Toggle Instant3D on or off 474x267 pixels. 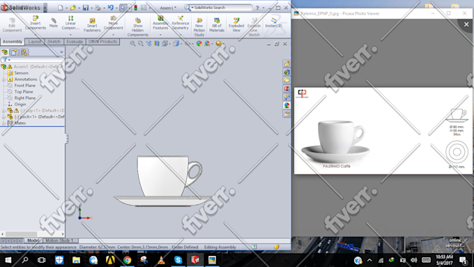[273, 23]
